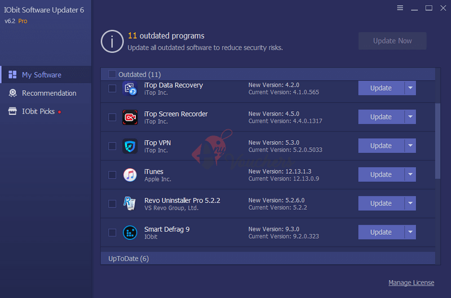451x298 pixels.
Task: Enable the Smart Defrag 9 checkbox
Action: click(x=112, y=233)
